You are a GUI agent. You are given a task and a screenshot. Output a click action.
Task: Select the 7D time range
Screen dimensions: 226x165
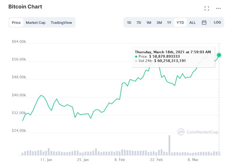139,22
